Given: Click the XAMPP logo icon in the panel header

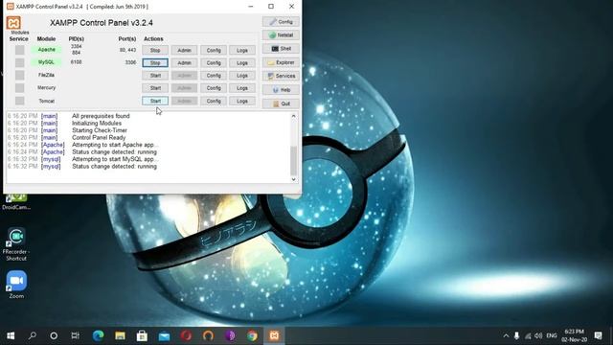Looking at the screenshot, I should [x=13, y=23].
